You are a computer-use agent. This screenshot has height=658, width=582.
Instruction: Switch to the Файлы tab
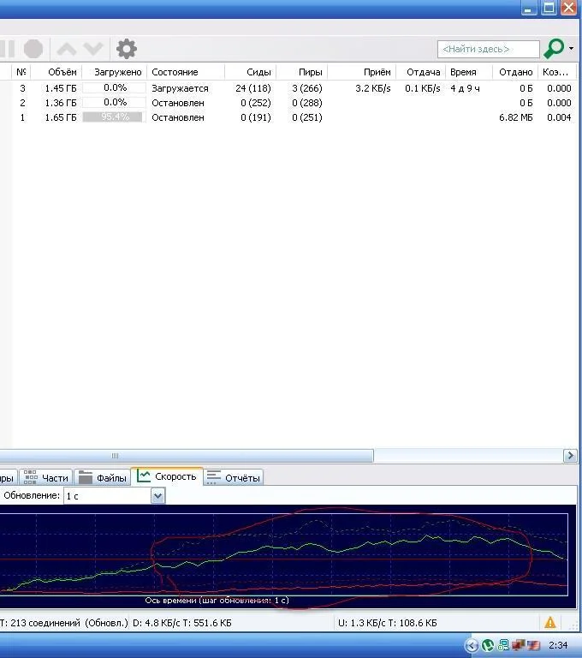click(x=103, y=478)
